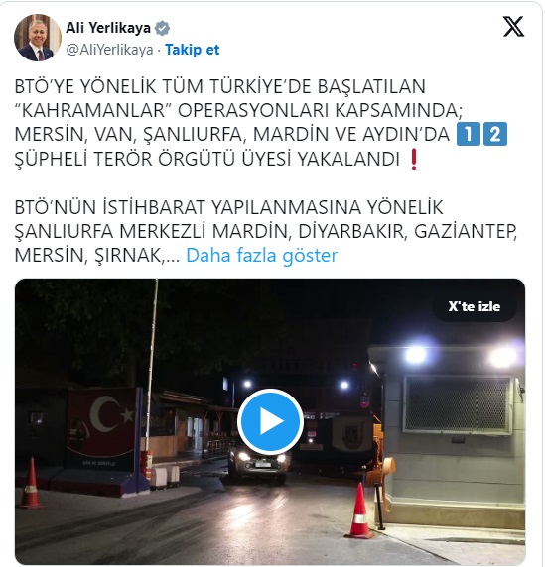The height and width of the screenshot is (567, 545).
Task: Open the Ali Yerlikaya display name
Action: pyautogui.click(x=108, y=28)
